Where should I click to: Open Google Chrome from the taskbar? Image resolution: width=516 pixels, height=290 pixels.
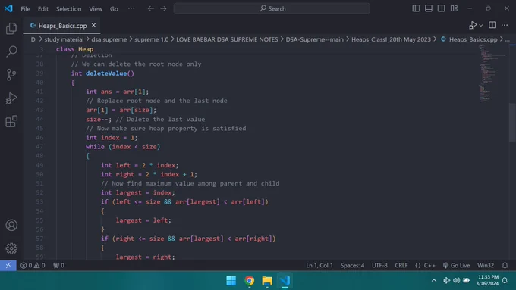[249, 280]
